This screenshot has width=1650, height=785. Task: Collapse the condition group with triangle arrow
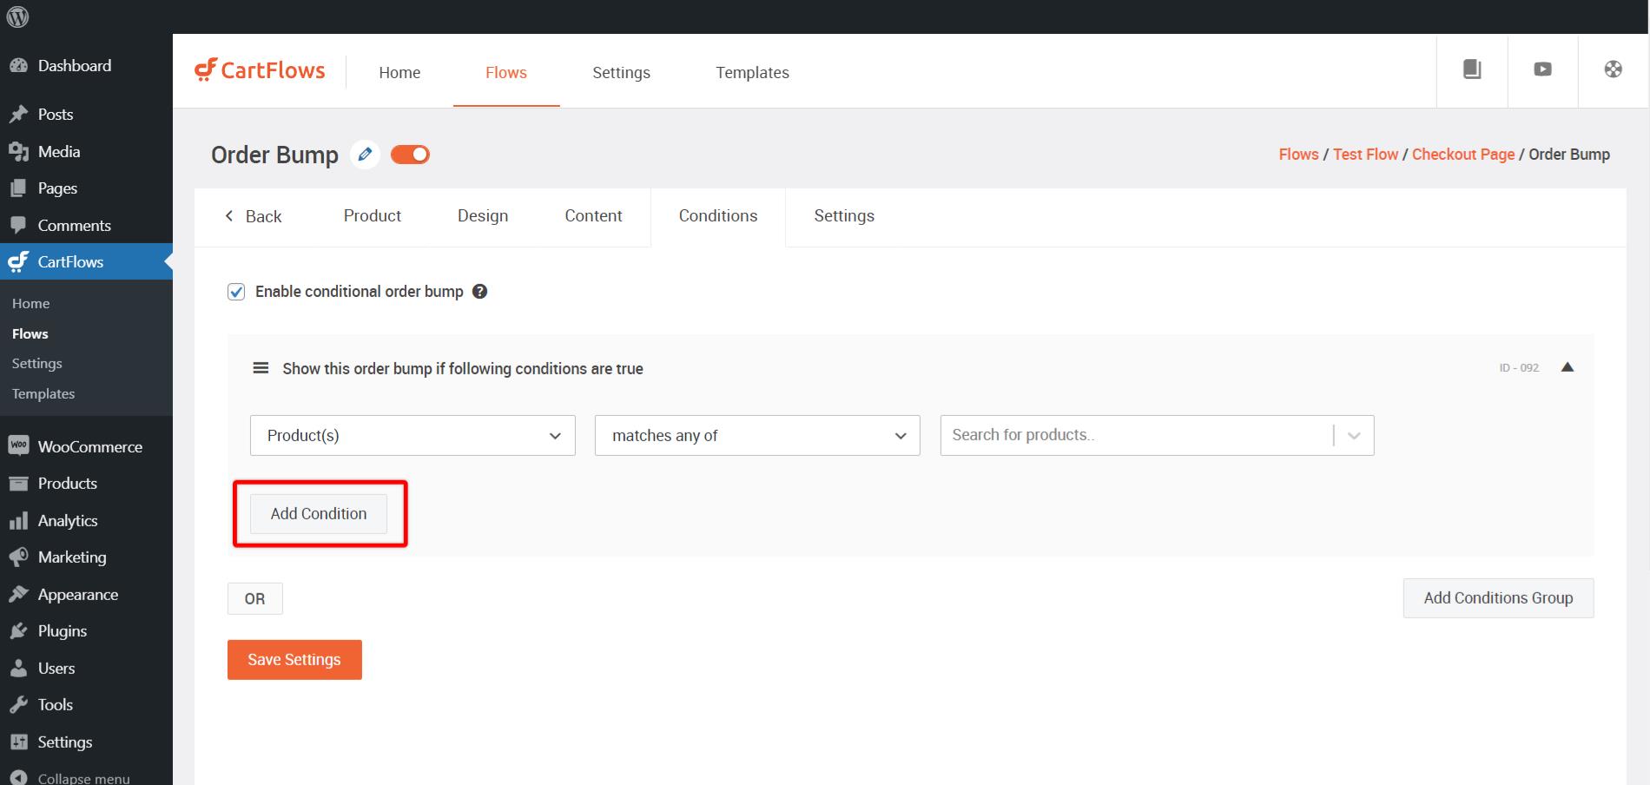[x=1567, y=367]
